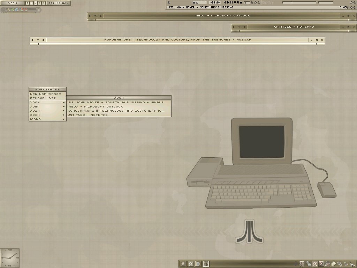Select New Workspace menu entry
The width and height of the screenshot is (357, 268).
(47, 94)
